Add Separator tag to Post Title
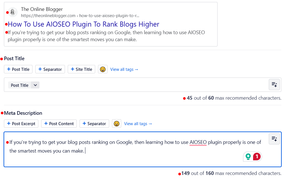 pos(50,69)
